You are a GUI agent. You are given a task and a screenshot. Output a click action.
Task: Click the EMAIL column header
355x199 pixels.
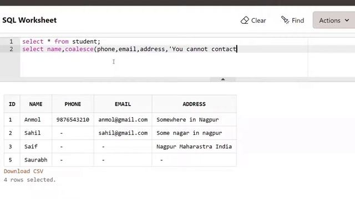click(x=123, y=104)
